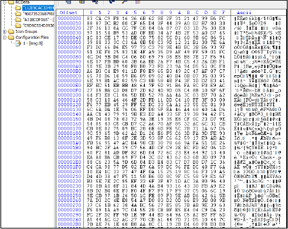Click first byte "7B" in row 000002B0
The height and width of the screenshot is (229, 288).
click(x=90, y=224)
